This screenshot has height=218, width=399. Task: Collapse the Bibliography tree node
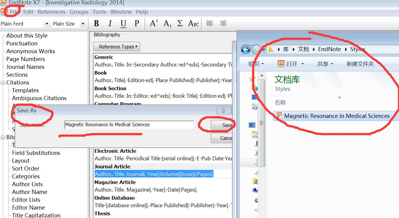click(3, 137)
